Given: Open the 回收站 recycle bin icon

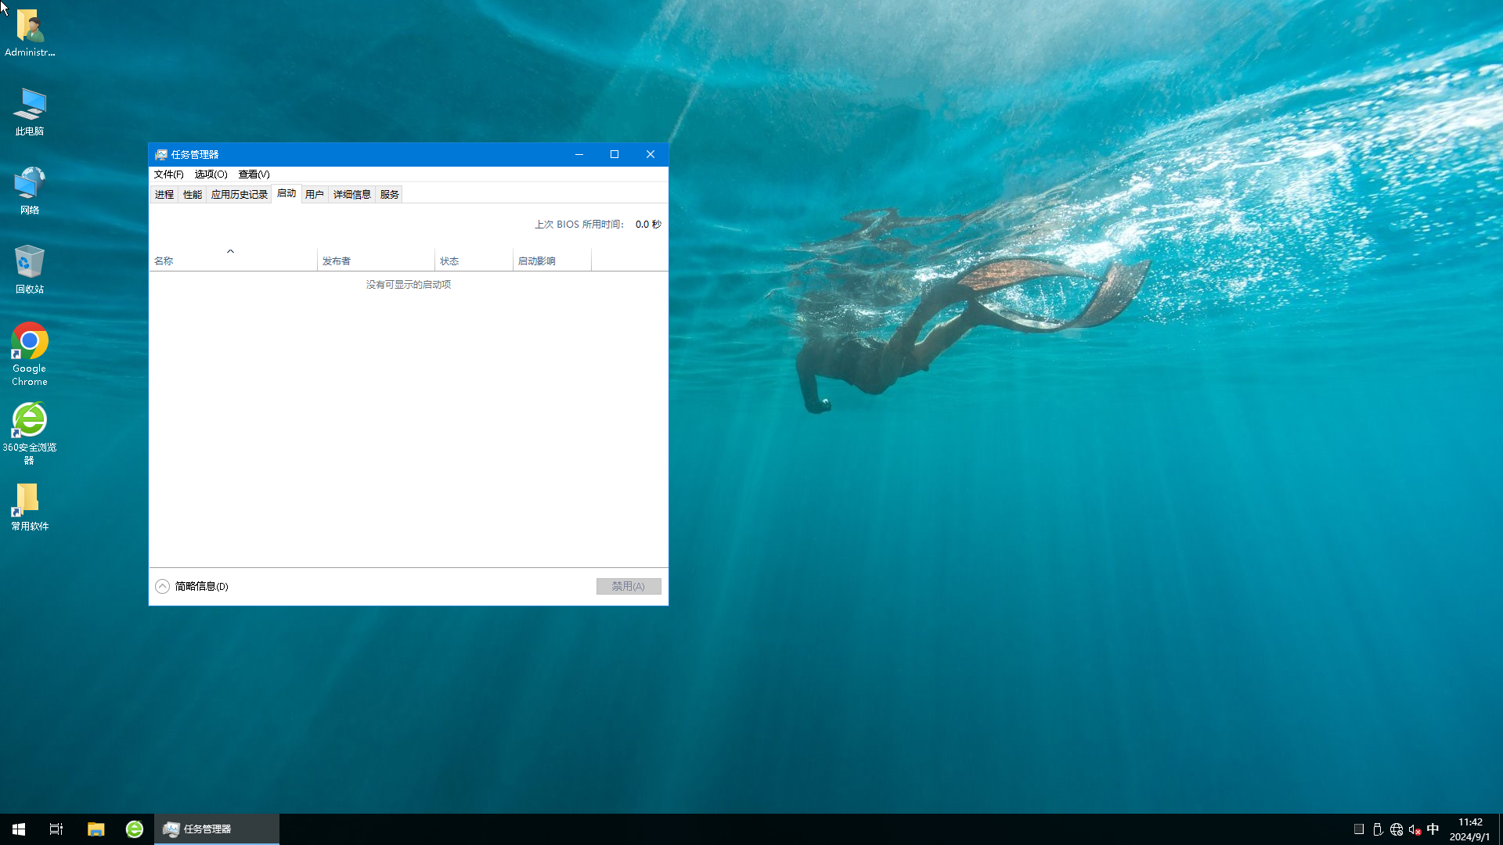Looking at the screenshot, I should pyautogui.click(x=30, y=269).
